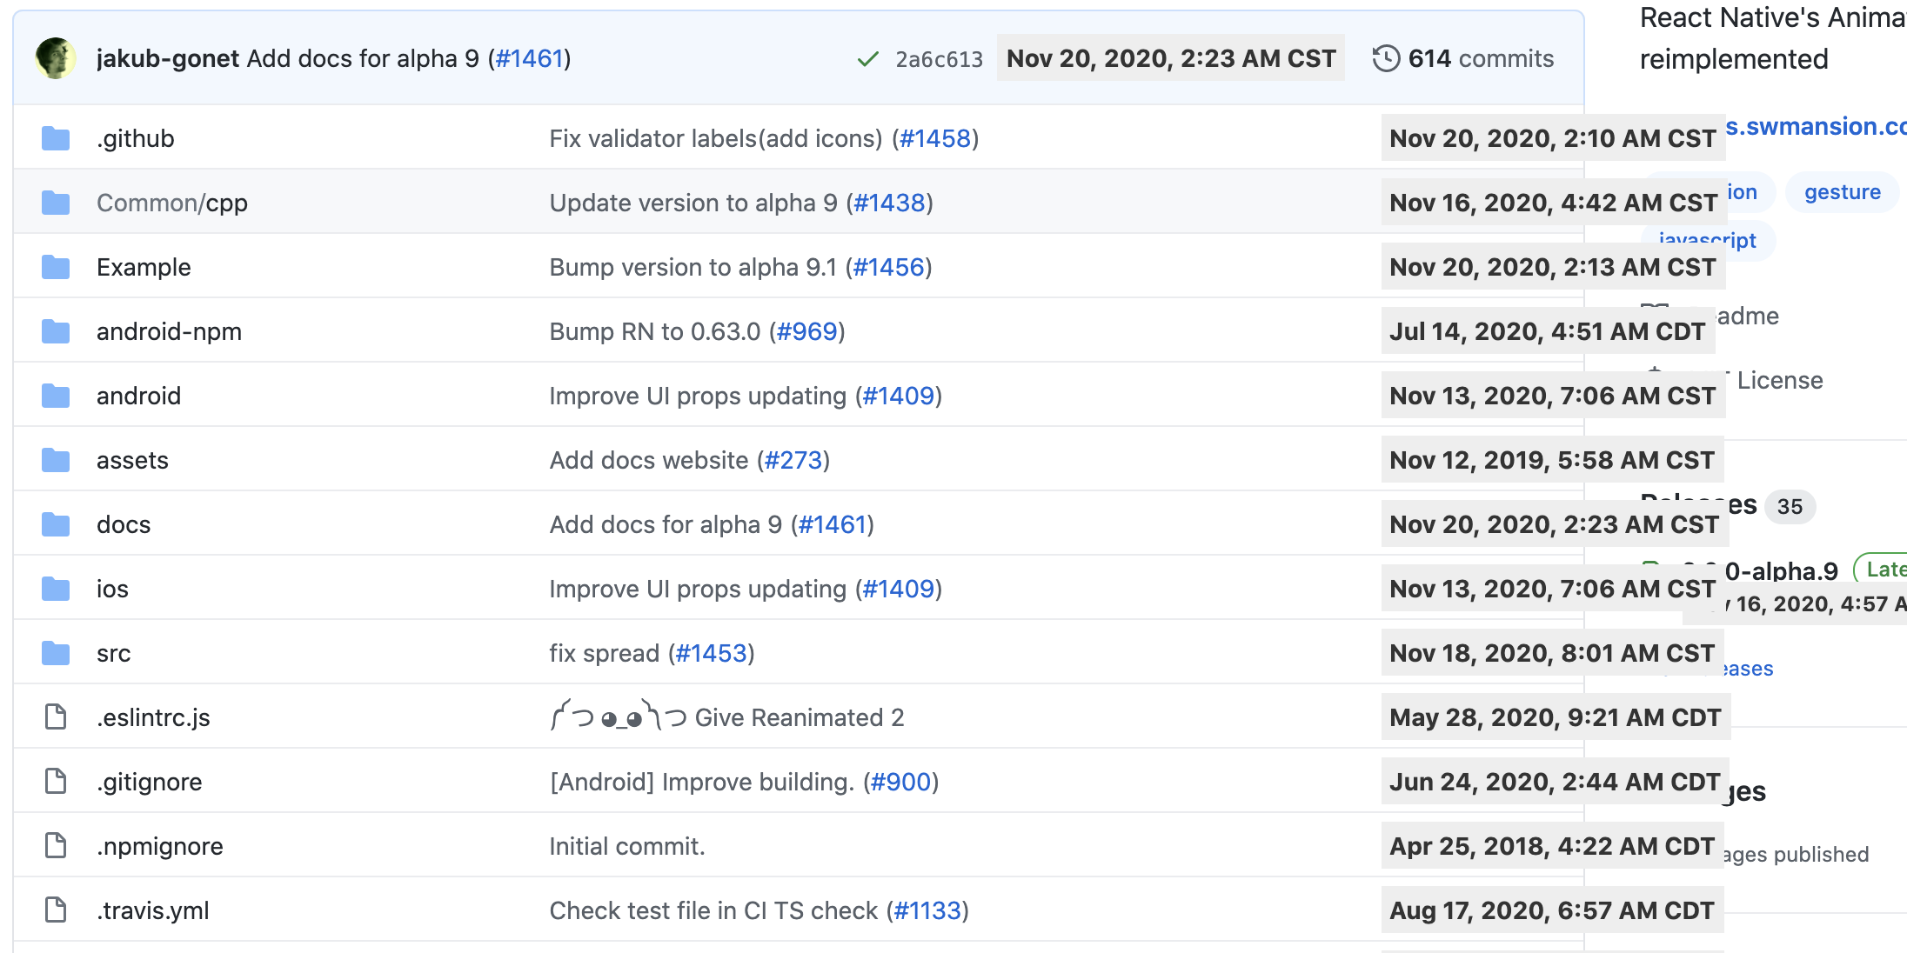Viewport: 1907px width, 953px height.
Task: Open the .github folder name
Action: pyautogui.click(x=136, y=138)
